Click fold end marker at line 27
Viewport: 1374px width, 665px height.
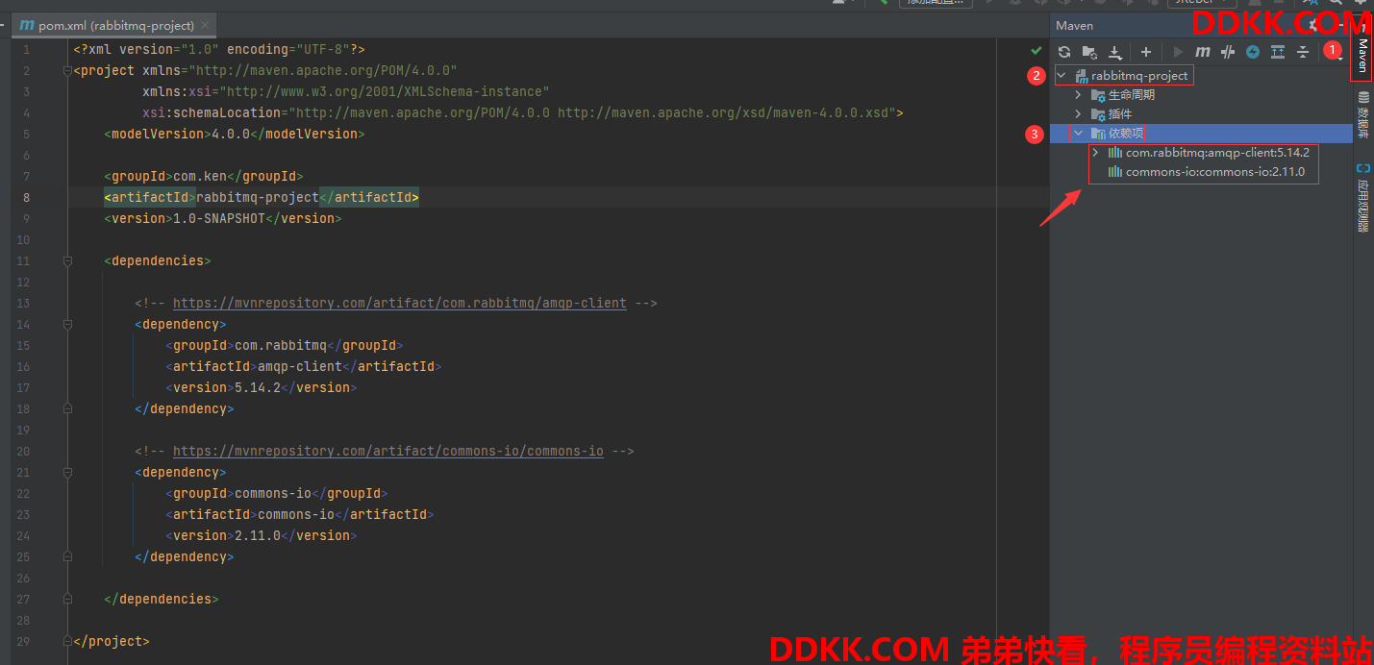pos(66,599)
